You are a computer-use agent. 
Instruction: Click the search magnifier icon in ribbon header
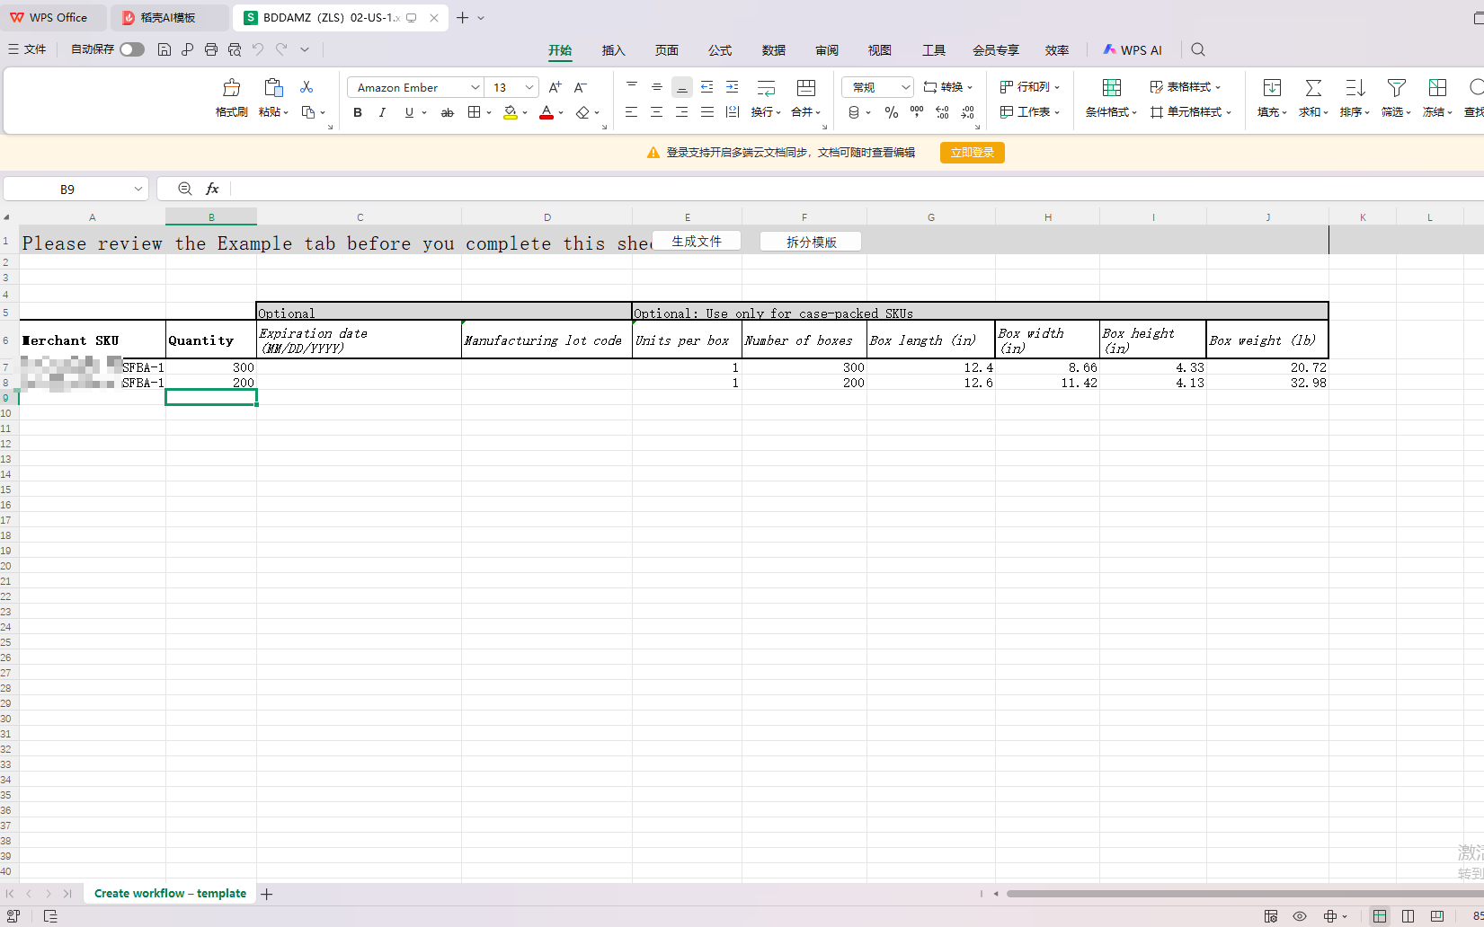click(1198, 49)
